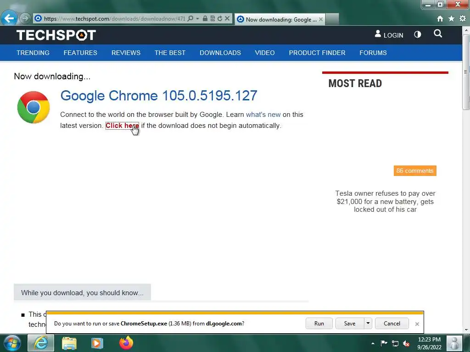Click Internet Explorer taskbar icon
This screenshot has height=352, width=470.
point(41,343)
